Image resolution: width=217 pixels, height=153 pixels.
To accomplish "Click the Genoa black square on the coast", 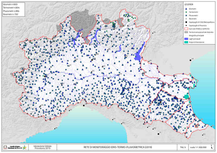I will 84,105.
